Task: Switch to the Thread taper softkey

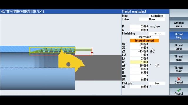Action: click(179, 47)
